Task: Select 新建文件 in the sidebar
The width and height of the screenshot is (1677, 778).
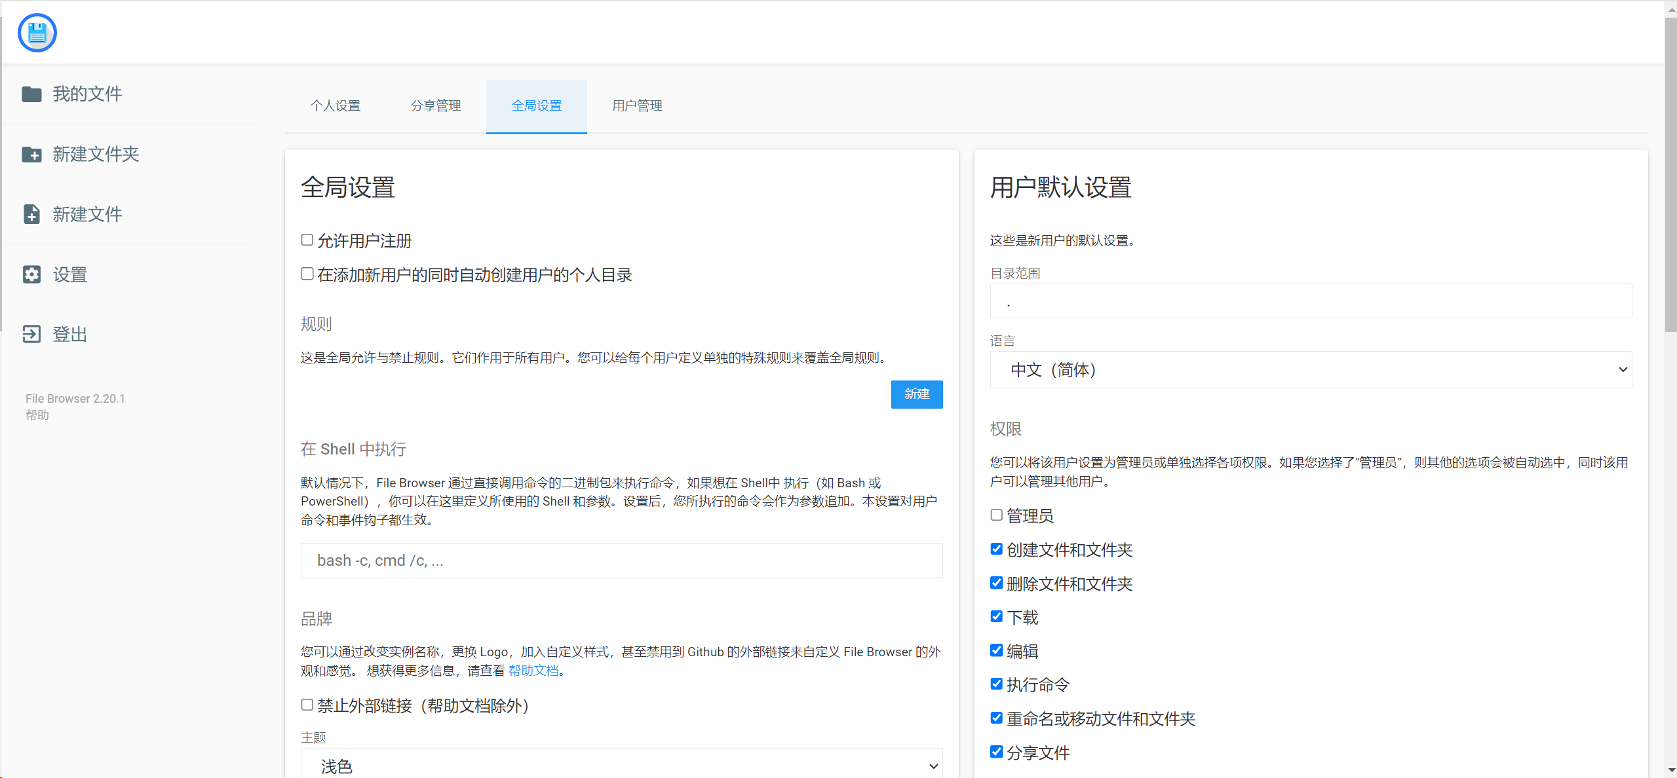Action: (87, 214)
